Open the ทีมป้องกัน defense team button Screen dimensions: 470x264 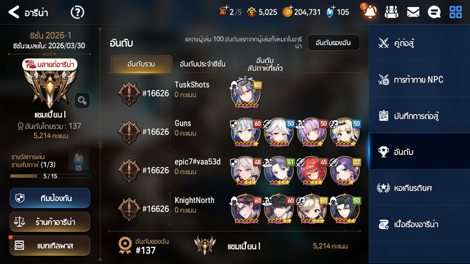click(50, 198)
